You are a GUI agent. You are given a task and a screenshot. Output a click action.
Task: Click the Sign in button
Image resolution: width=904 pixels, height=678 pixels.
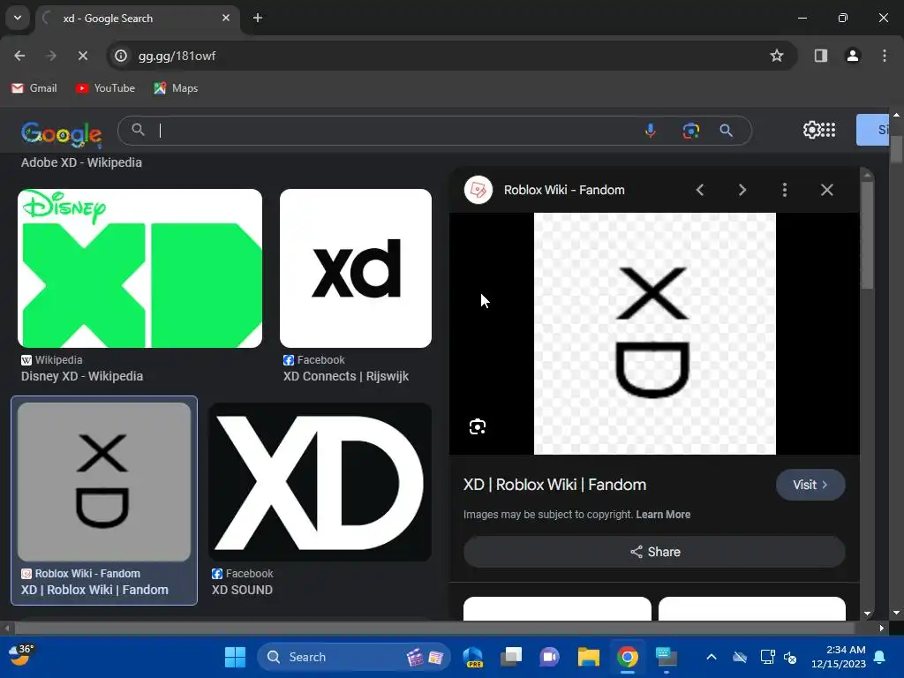[872, 130]
